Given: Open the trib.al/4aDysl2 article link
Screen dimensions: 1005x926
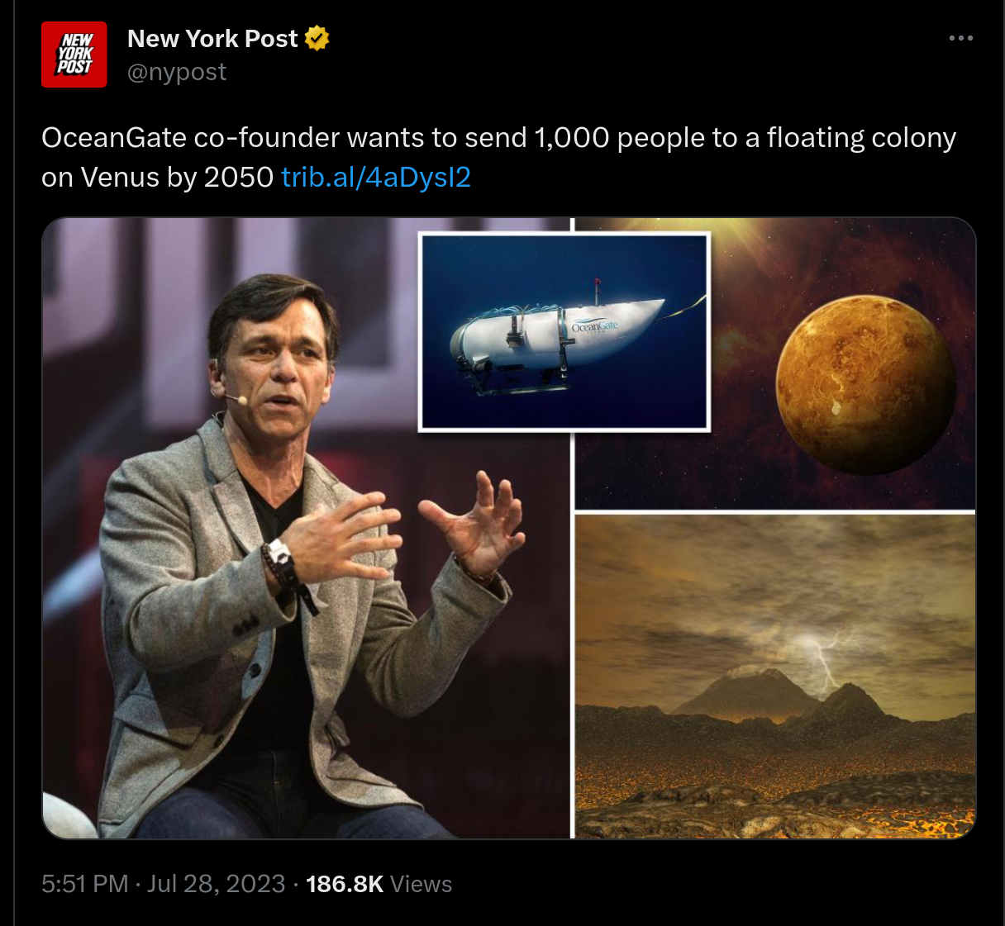Looking at the screenshot, I should pyautogui.click(x=376, y=177).
